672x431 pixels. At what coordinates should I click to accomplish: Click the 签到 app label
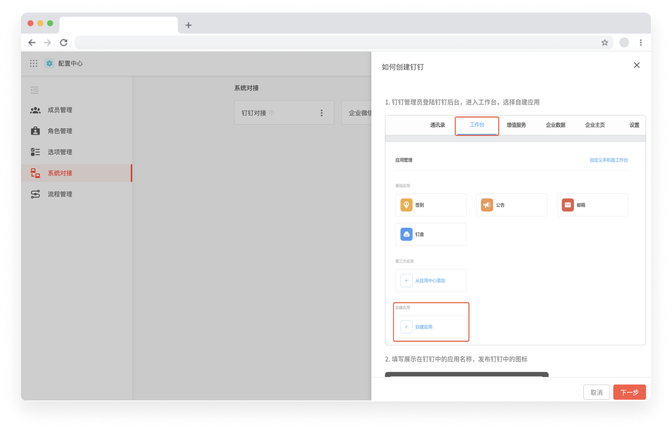pos(419,205)
